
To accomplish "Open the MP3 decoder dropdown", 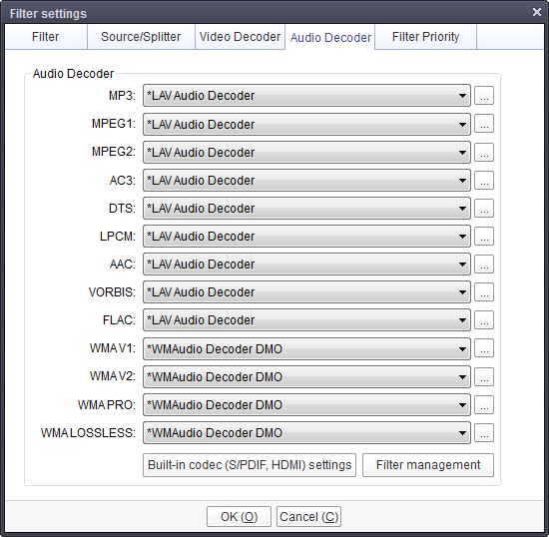I will [306, 95].
